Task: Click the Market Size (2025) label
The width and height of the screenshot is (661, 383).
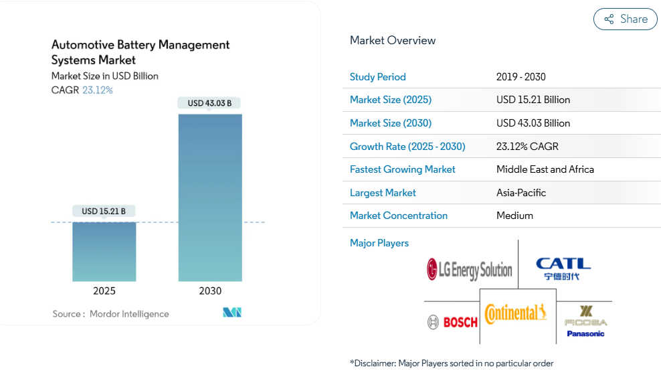Action: (x=390, y=100)
